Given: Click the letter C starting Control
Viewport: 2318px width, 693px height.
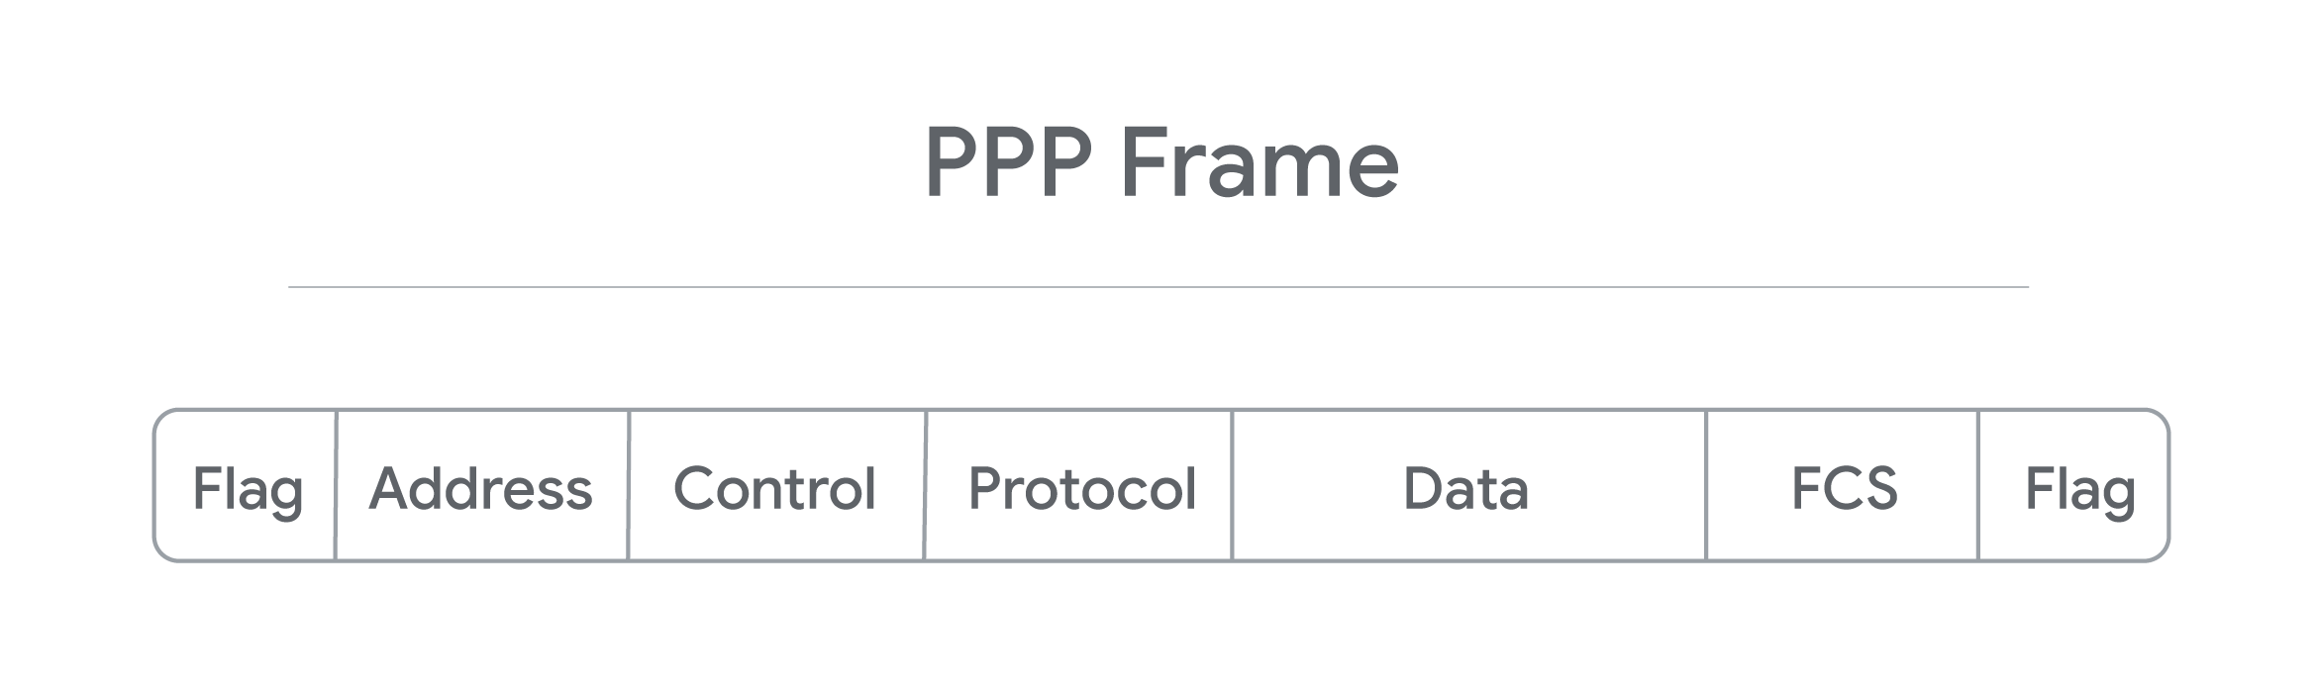Looking at the screenshot, I should click(x=694, y=488).
